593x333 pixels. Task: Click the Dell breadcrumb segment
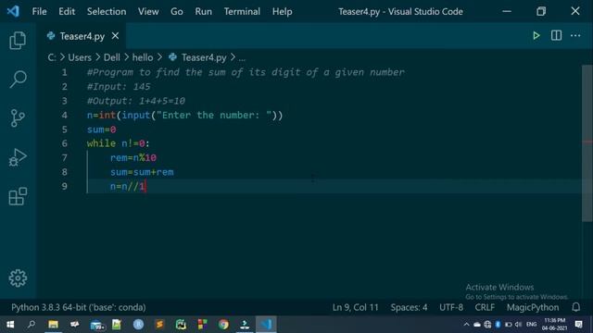pyautogui.click(x=111, y=57)
